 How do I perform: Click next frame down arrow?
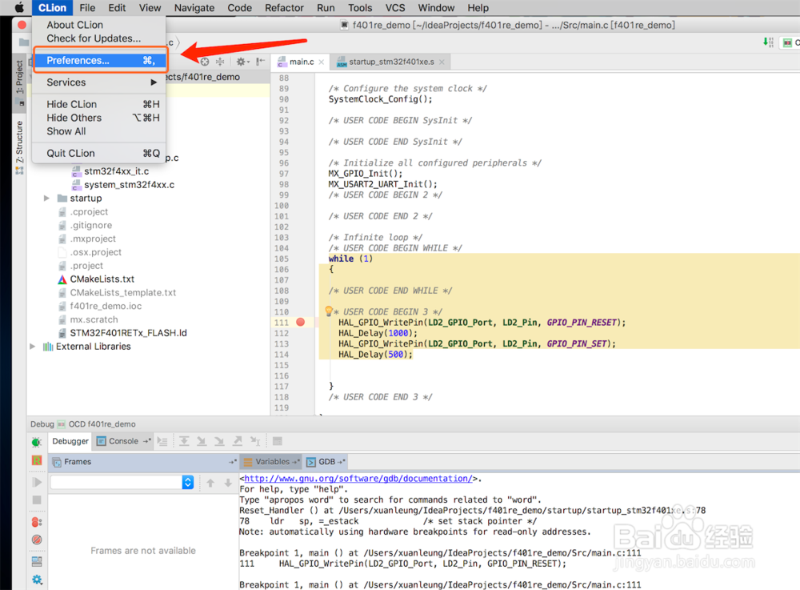click(228, 482)
